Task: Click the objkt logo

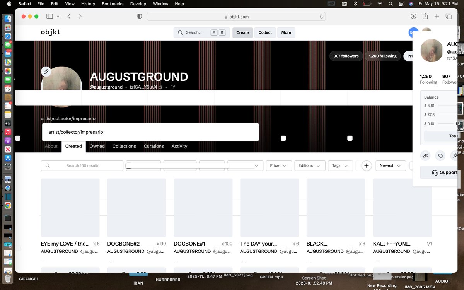Action: click(x=51, y=32)
